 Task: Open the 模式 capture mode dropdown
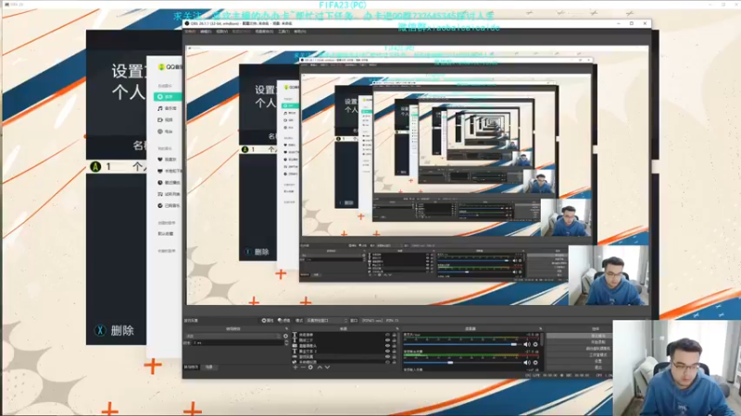click(x=327, y=320)
